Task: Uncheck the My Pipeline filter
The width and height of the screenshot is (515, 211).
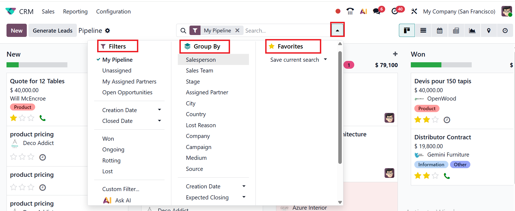Action: click(x=117, y=60)
